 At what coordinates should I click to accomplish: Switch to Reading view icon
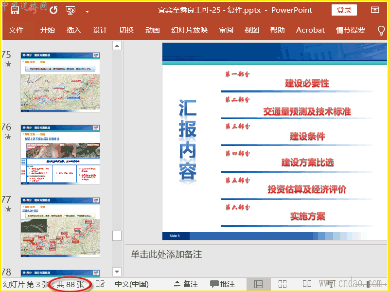click(307, 284)
